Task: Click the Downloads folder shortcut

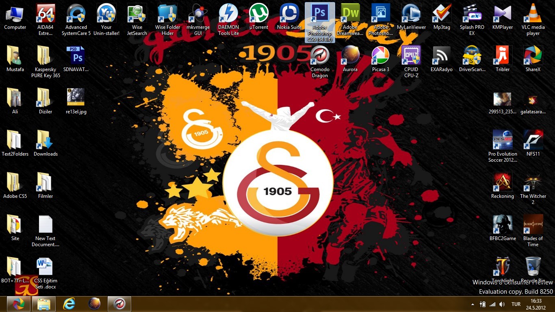Action: coord(46,144)
